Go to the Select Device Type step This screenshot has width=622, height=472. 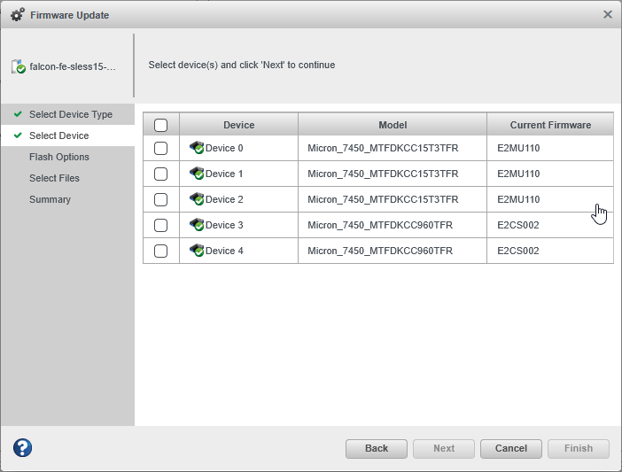click(x=71, y=114)
